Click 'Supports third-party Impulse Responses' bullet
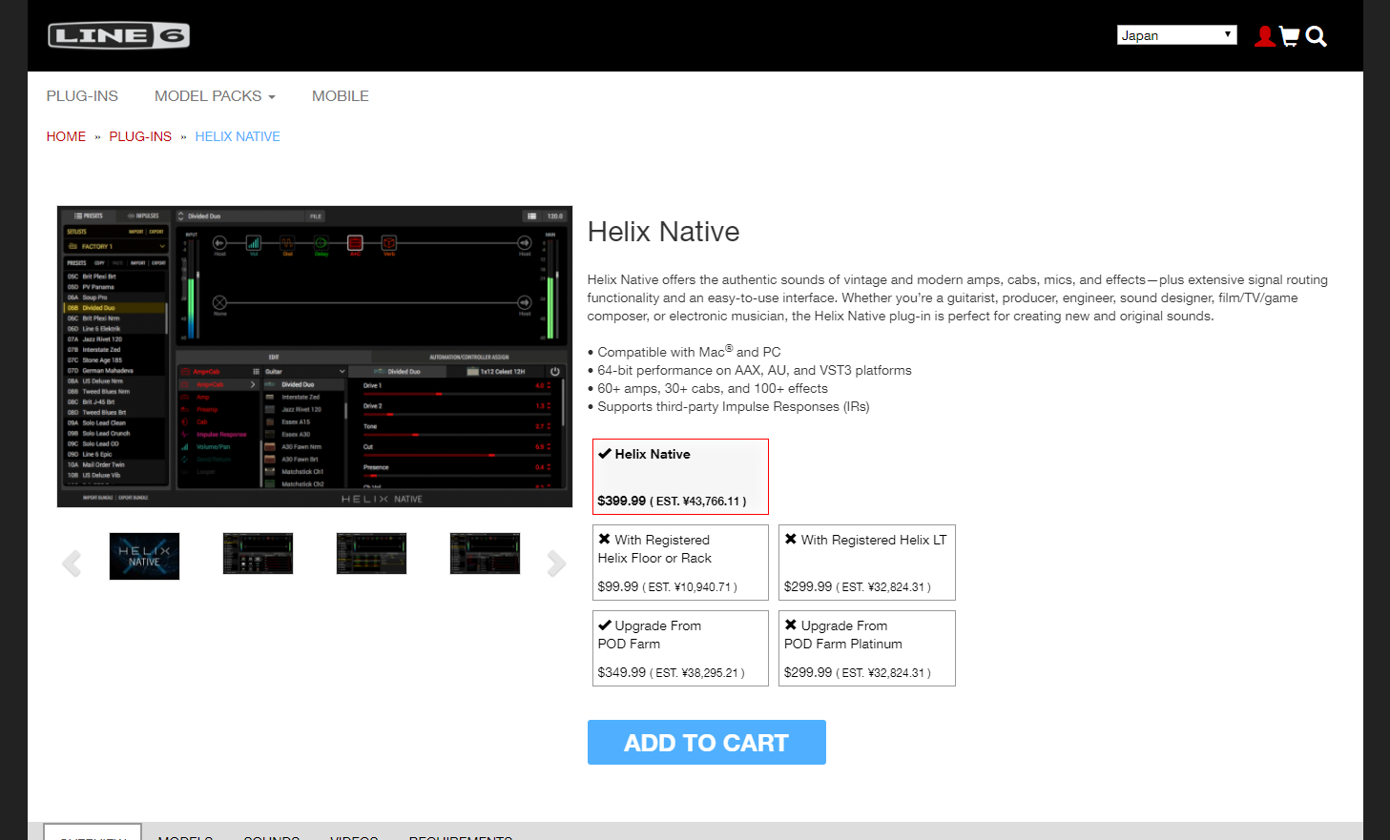This screenshot has width=1390, height=840. click(729, 406)
